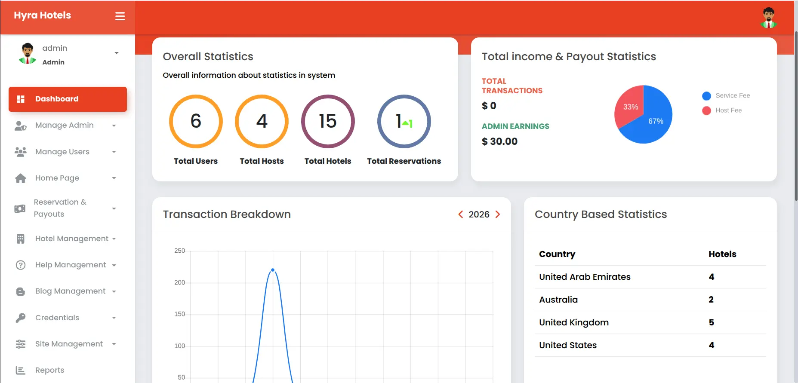Screen dimensions: 798x383
Task: Select the United Kingdom country row
Action: click(650, 322)
